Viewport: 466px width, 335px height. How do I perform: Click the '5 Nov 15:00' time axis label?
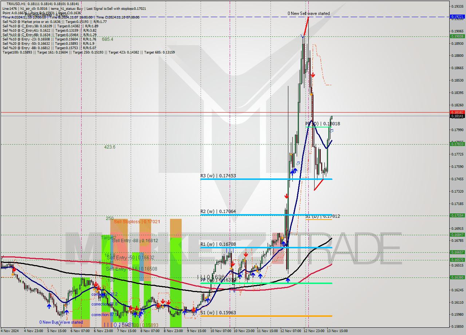point(57,331)
